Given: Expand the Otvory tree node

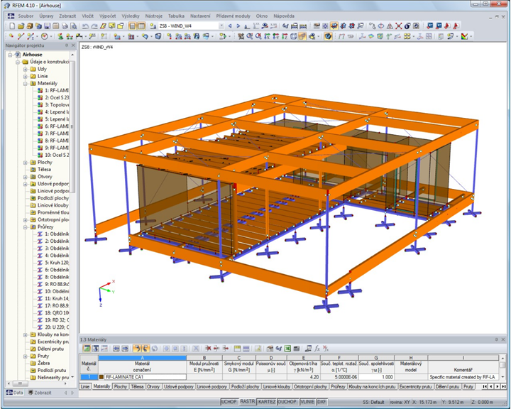Looking at the screenshot, I should [26, 177].
